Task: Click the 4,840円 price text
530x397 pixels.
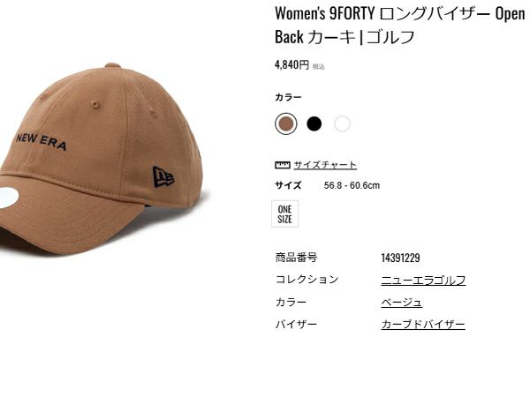Action: [291, 64]
